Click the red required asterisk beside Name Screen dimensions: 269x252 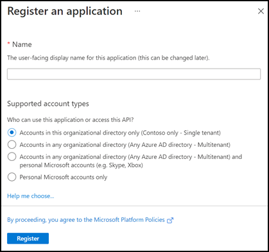[x=9, y=44]
